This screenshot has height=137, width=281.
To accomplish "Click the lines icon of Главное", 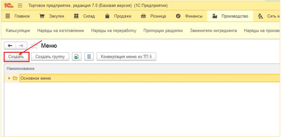I will tap(8, 16).
